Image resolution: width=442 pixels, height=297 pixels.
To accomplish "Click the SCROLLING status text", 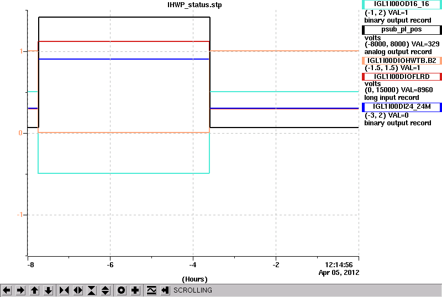I will (x=192, y=290).
